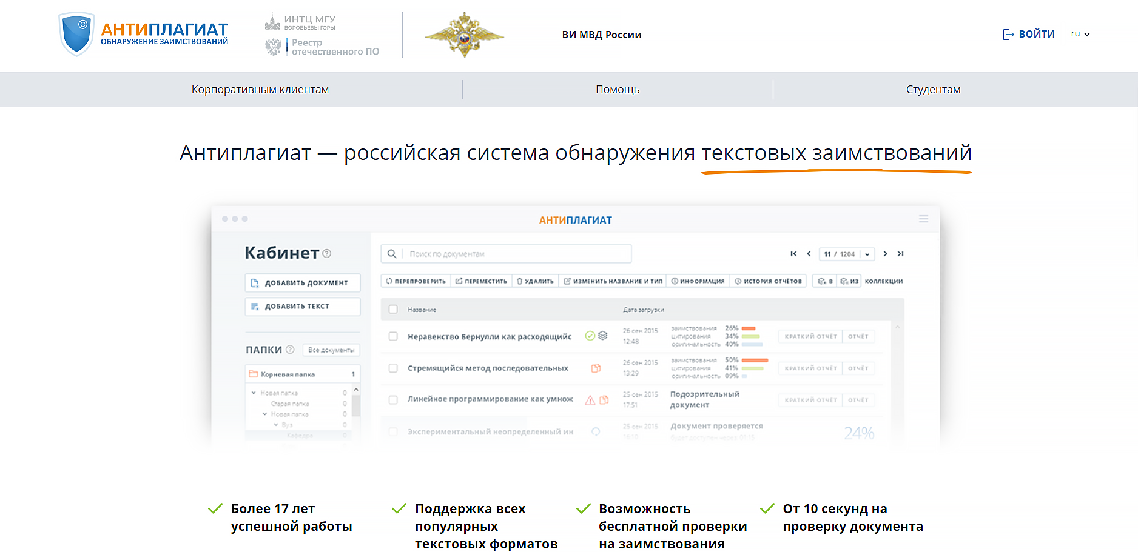Click the Все документы button
1138x552 pixels.
(331, 350)
